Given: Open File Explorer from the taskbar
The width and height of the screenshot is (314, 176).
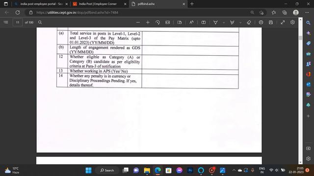Looking at the screenshot, I should pyautogui.click(x=147, y=170).
